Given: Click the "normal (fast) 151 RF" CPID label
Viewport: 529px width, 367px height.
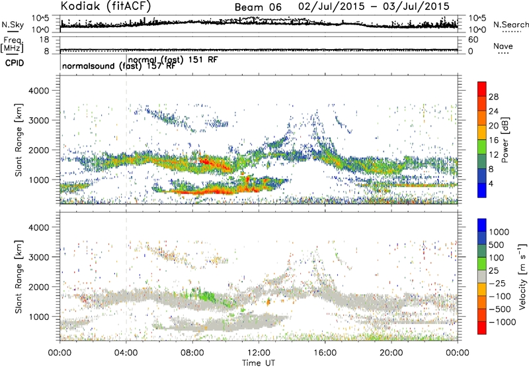Looking at the screenshot, I should click(x=173, y=60).
